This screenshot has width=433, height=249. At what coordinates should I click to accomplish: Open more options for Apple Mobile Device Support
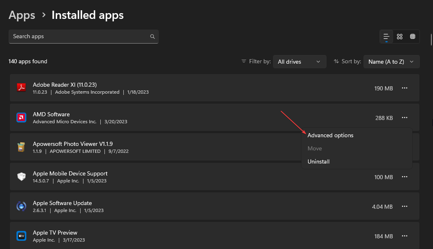click(405, 177)
